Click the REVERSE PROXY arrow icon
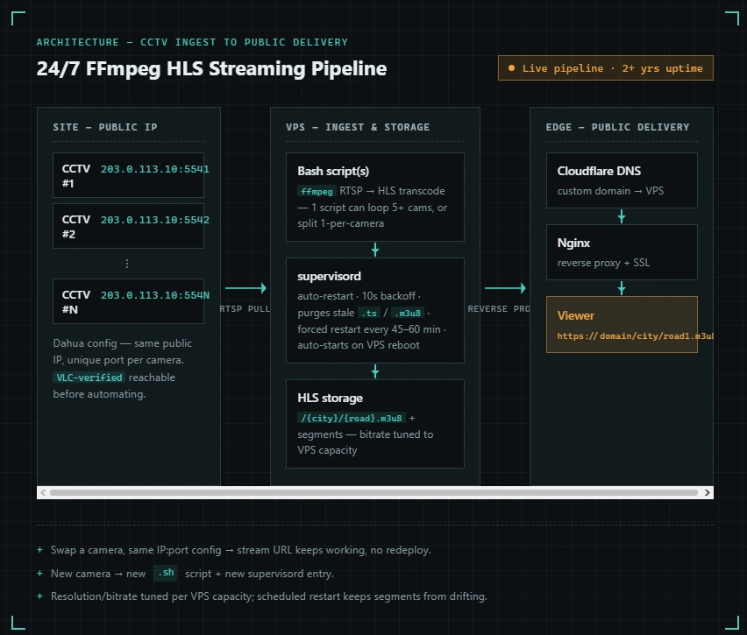The height and width of the screenshot is (635, 747). (x=506, y=288)
